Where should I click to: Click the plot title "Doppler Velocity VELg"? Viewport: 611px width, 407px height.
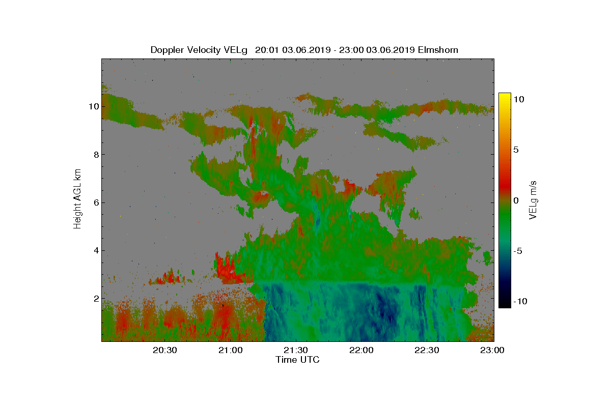199,50
